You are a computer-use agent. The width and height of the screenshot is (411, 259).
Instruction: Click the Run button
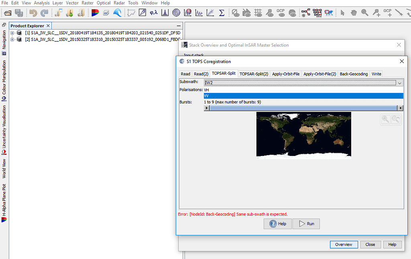306,224
